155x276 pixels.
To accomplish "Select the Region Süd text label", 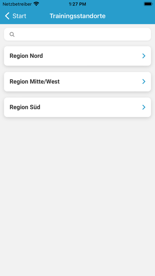I will click(25, 107).
